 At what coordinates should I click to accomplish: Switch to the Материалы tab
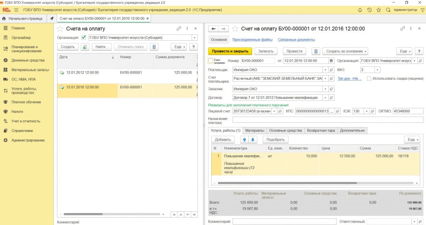coord(254,130)
